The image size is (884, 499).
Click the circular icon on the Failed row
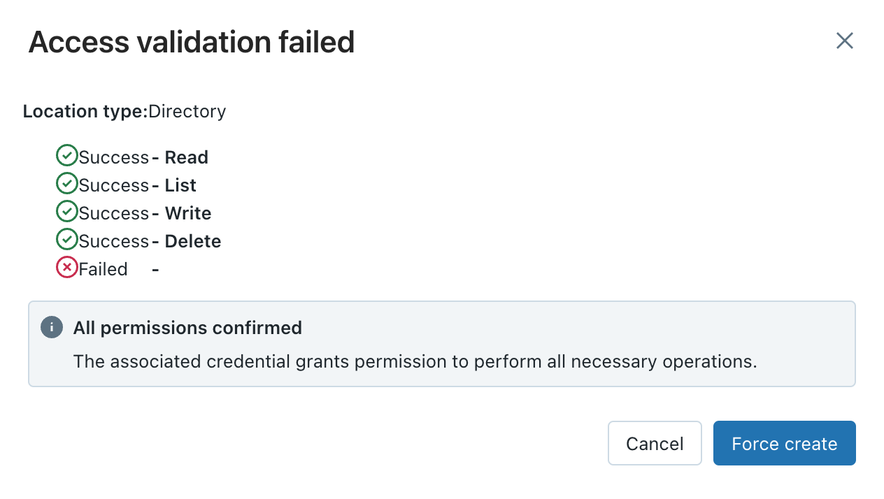(x=67, y=267)
